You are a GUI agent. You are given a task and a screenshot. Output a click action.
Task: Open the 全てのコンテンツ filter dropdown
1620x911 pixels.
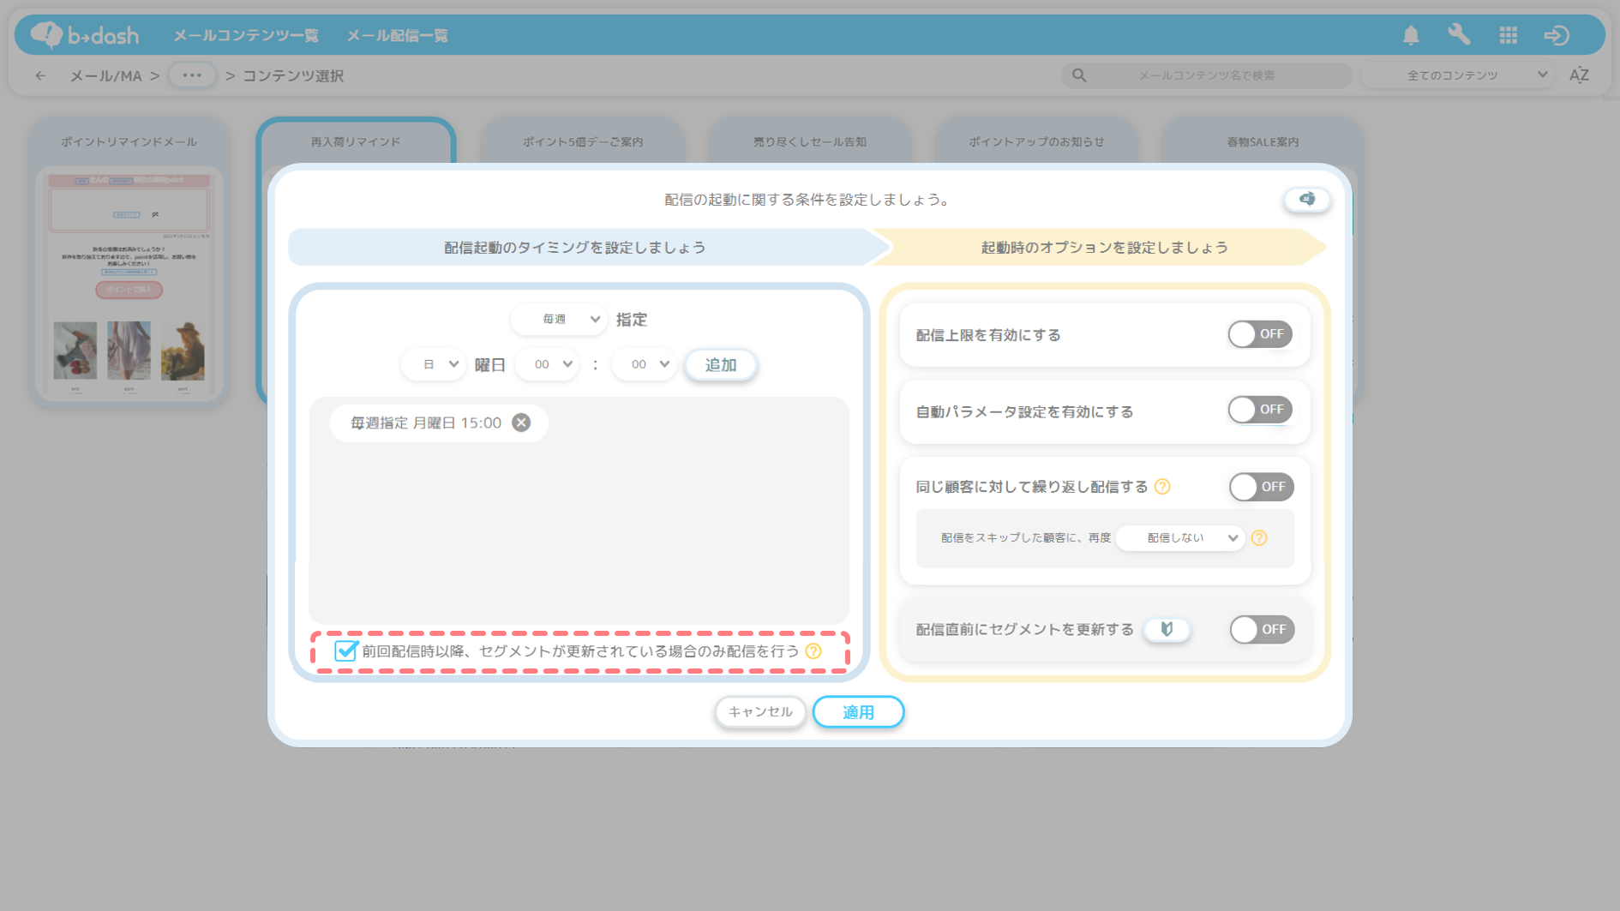[x=1459, y=75]
